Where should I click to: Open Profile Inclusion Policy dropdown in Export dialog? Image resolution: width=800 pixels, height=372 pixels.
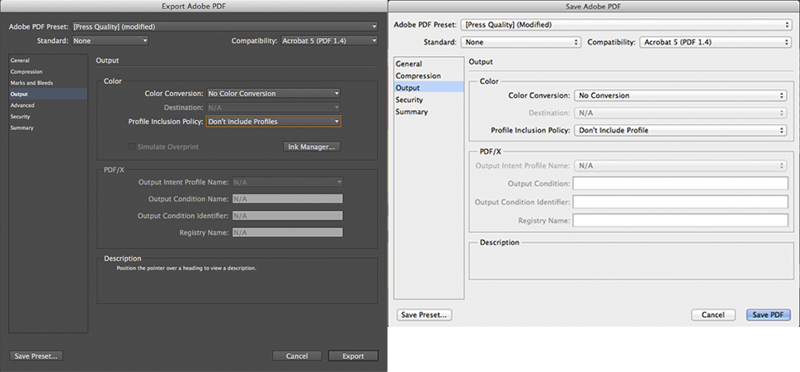pyautogui.click(x=273, y=122)
